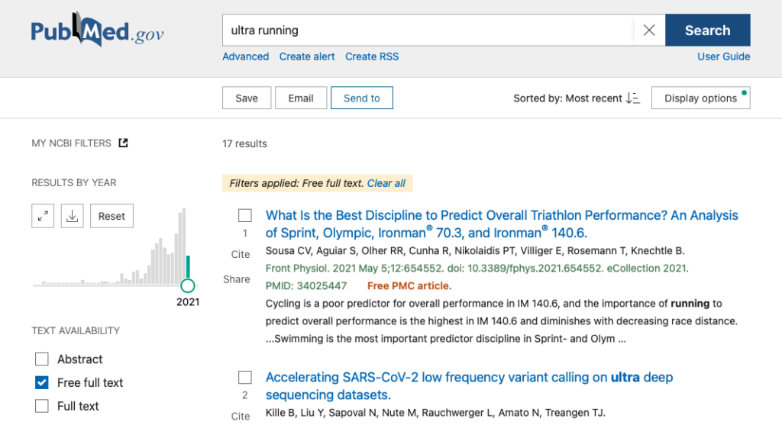Click into the ultra running search field
Screen dimensions: 782x425
[x=428, y=31]
